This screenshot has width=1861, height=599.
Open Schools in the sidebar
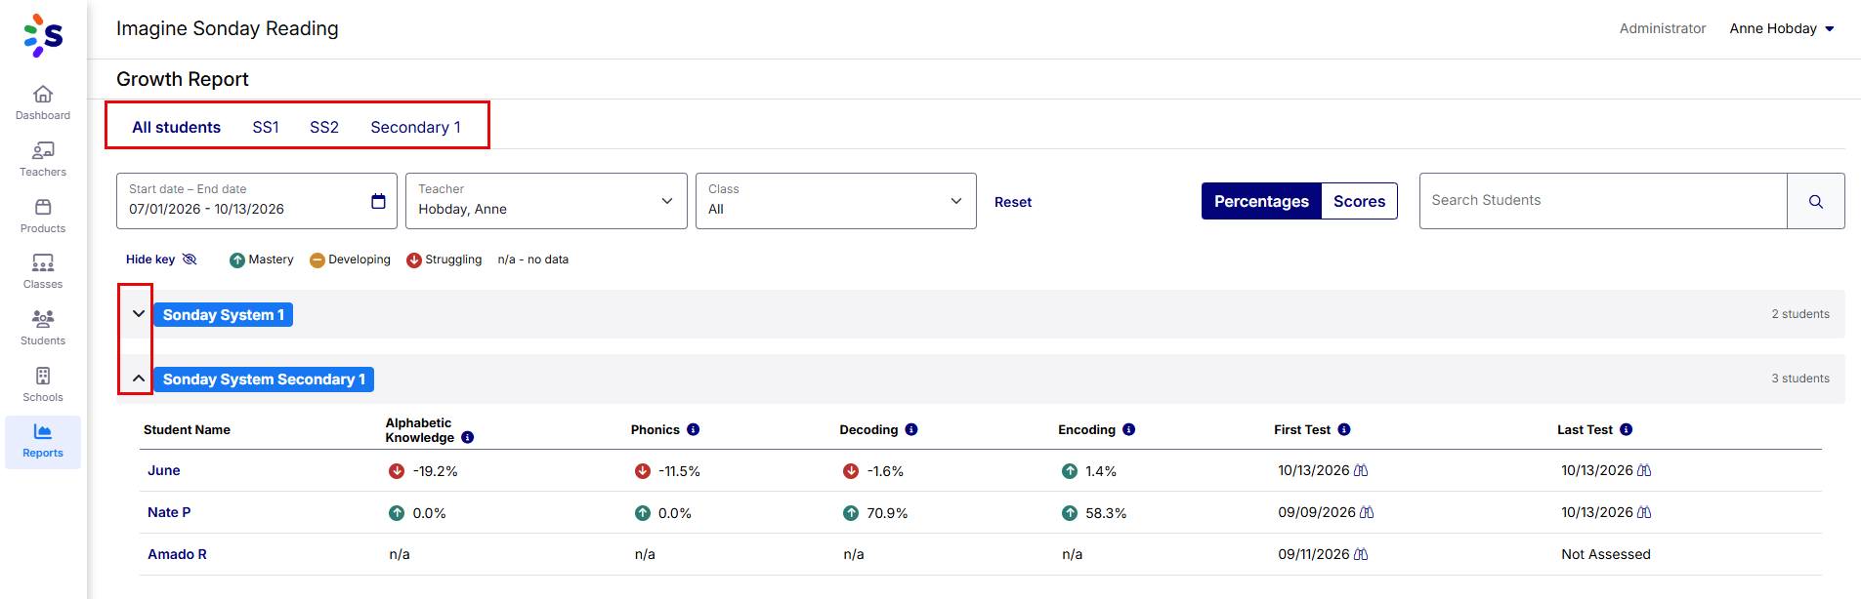click(43, 384)
